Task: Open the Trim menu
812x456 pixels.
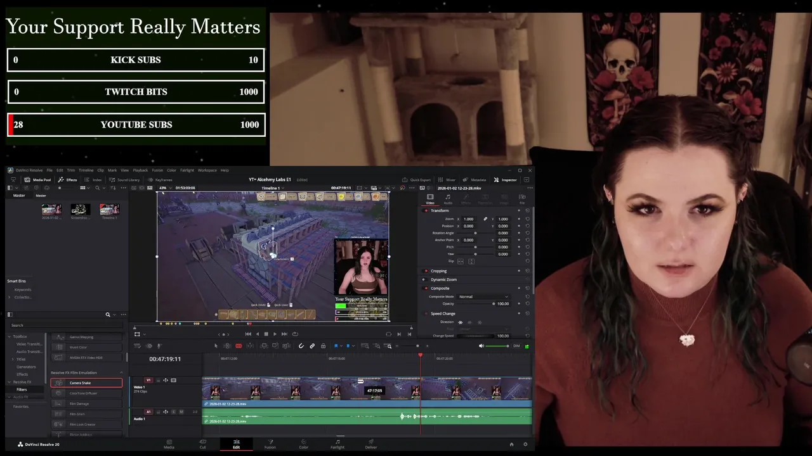Action: [70, 170]
